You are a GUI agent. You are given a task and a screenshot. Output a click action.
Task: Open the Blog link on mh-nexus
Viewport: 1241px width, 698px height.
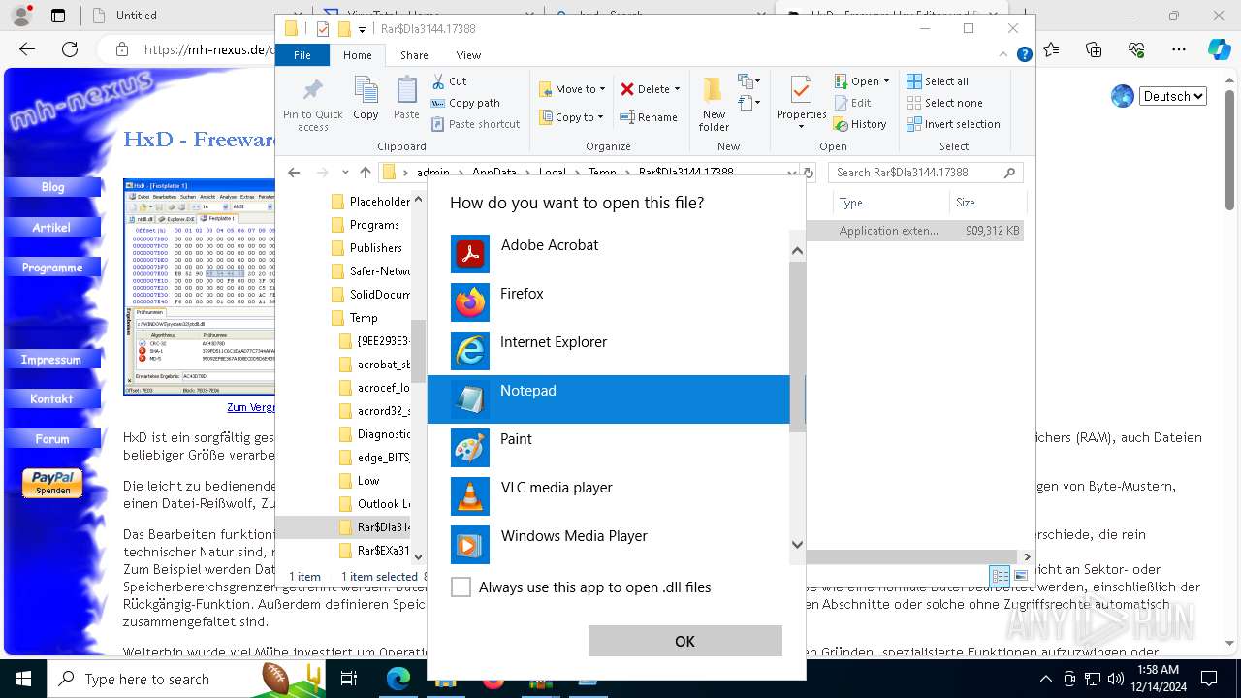coord(52,187)
